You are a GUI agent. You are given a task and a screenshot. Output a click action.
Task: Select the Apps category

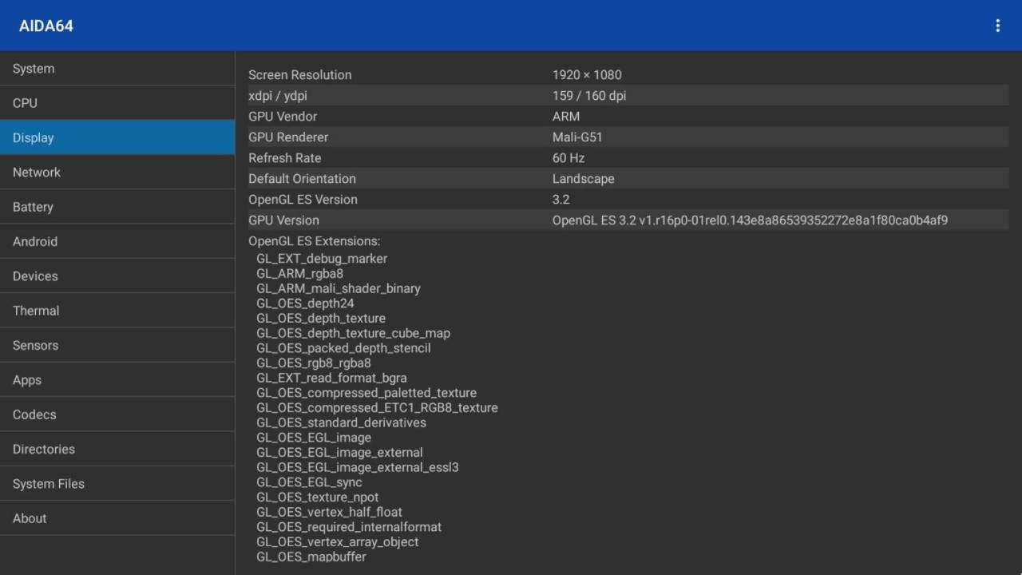[117, 379]
